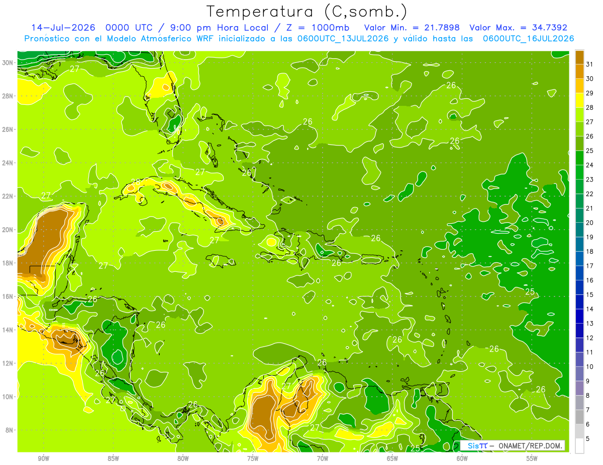Click legend scale value 20
Screen dimensions: 603x465
[590, 223]
